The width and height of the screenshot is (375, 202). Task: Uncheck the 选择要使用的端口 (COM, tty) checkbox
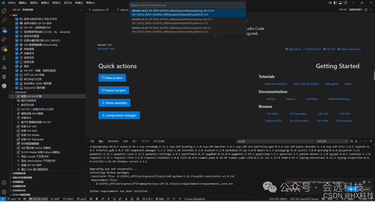17,32
